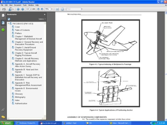Image resolution: width=167 pixels, height=125 pixels.
Task: Open the Bookmarks panel icon
Action: [3, 23]
